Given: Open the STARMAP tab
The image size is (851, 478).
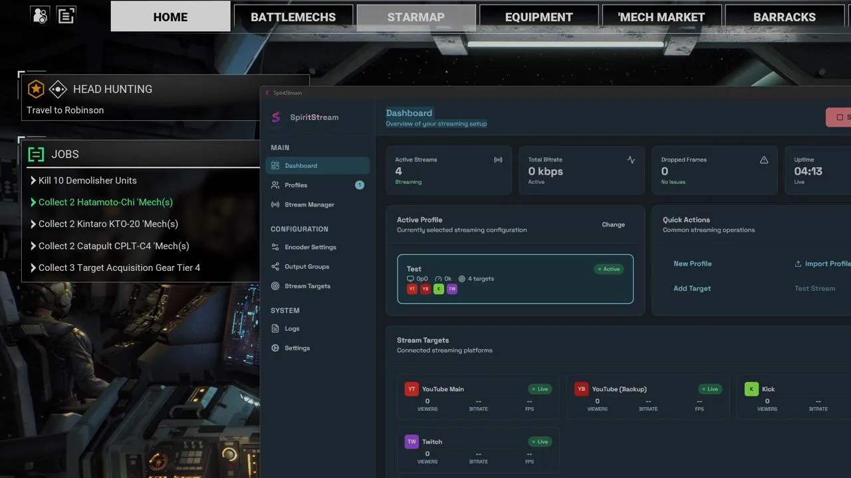Looking at the screenshot, I should pyautogui.click(x=416, y=17).
